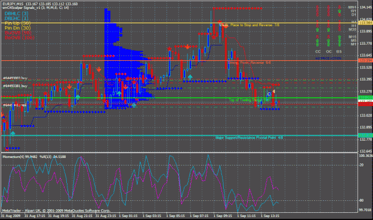Select the Pin Dn (30) label
The height and width of the screenshot is (220, 373).
tap(17, 28)
